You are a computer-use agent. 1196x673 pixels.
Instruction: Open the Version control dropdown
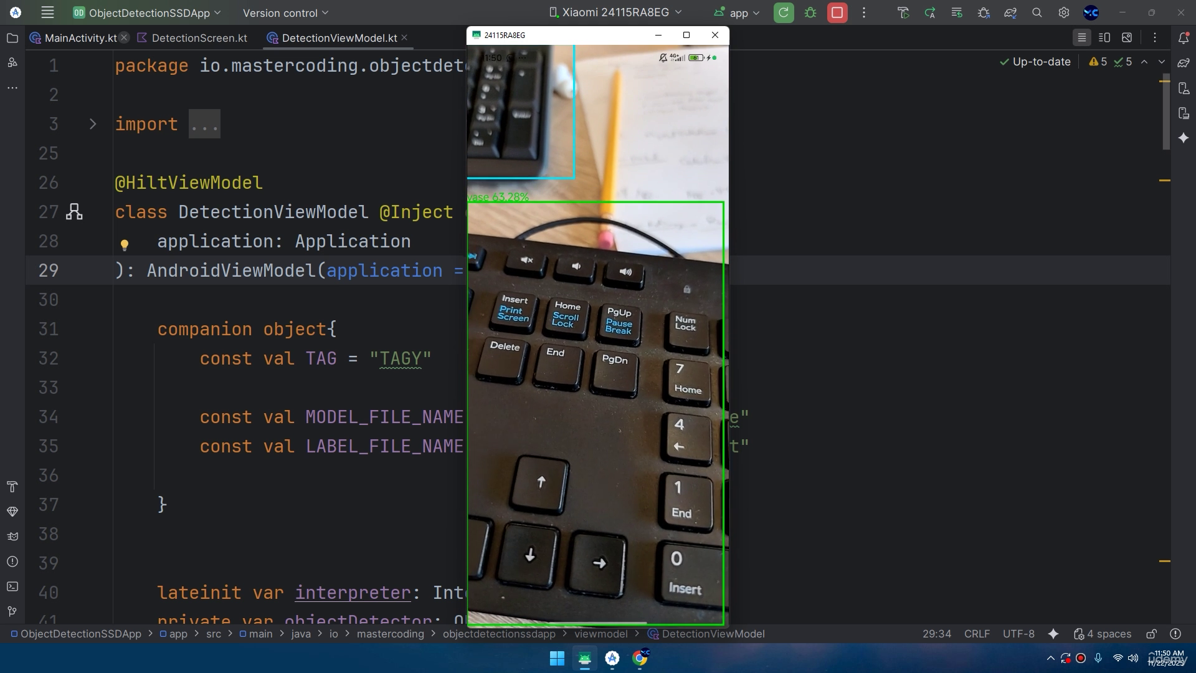[x=285, y=12]
